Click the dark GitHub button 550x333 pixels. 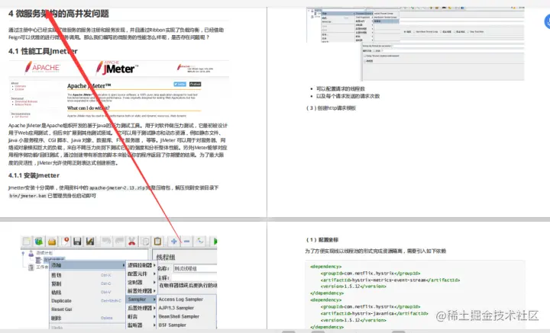point(196,85)
